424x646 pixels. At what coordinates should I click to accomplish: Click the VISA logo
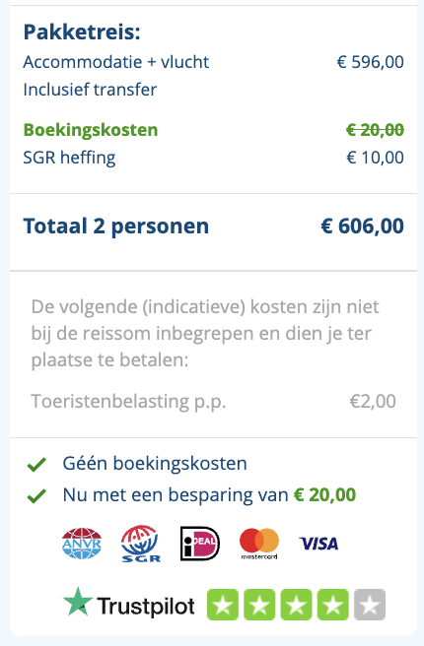(x=318, y=544)
